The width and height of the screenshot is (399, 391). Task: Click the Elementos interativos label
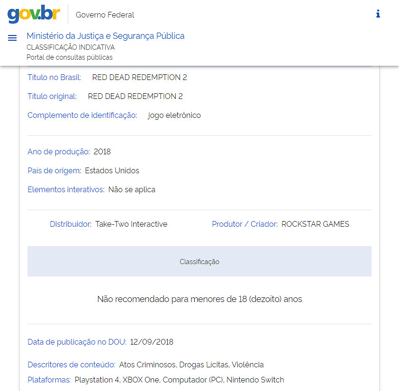pos(66,189)
